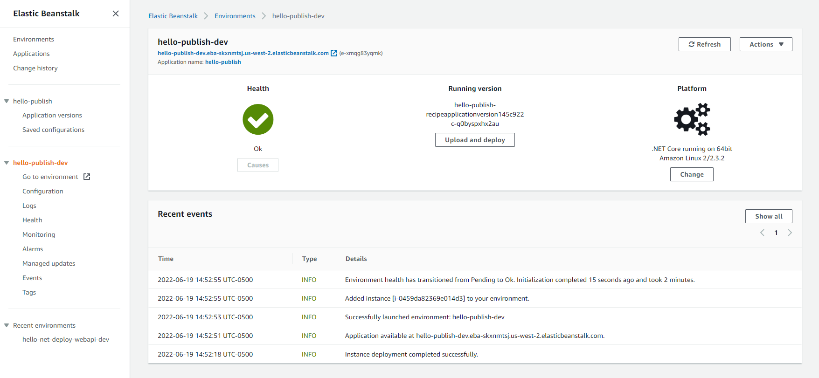Open the Monitoring page
819x378 pixels.
pyautogui.click(x=39, y=234)
